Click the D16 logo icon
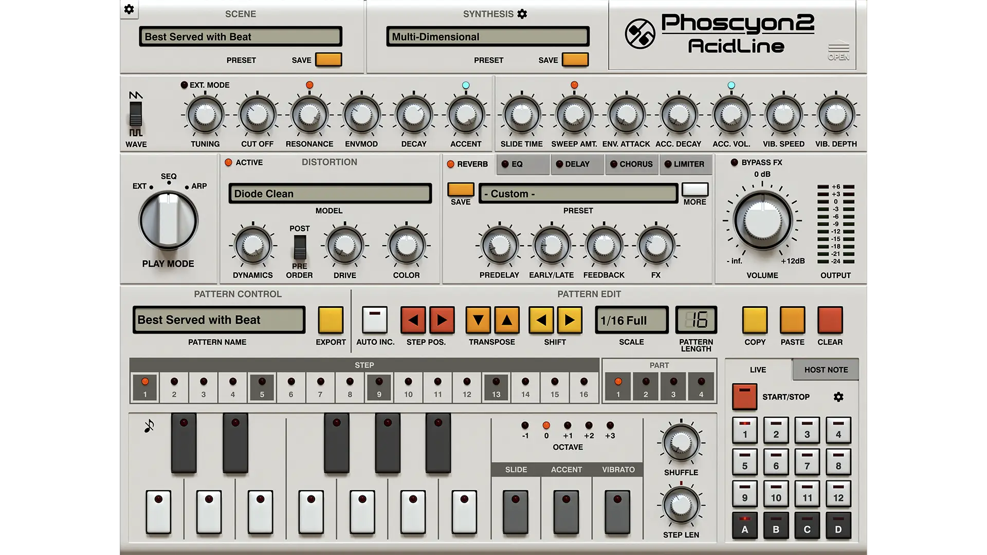987x555 pixels. click(639, 34)
